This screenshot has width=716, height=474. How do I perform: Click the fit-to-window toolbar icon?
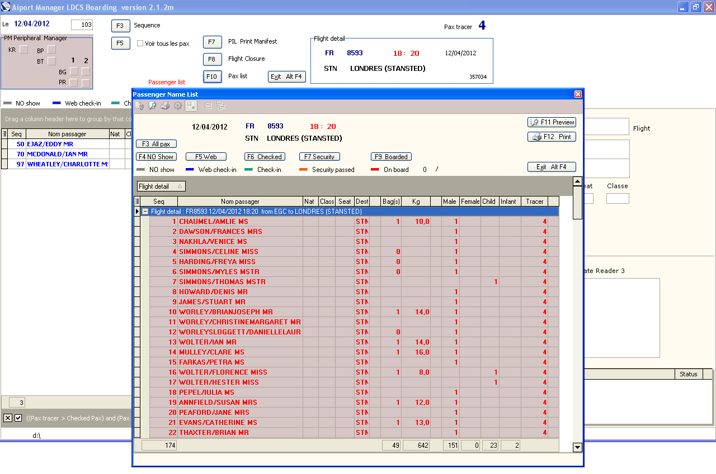click(191, 106)
